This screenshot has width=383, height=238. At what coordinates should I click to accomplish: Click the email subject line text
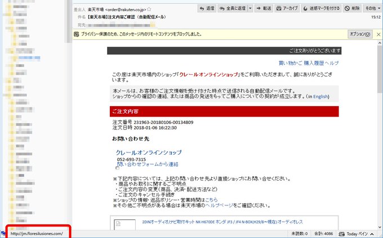tap(127, 17)
